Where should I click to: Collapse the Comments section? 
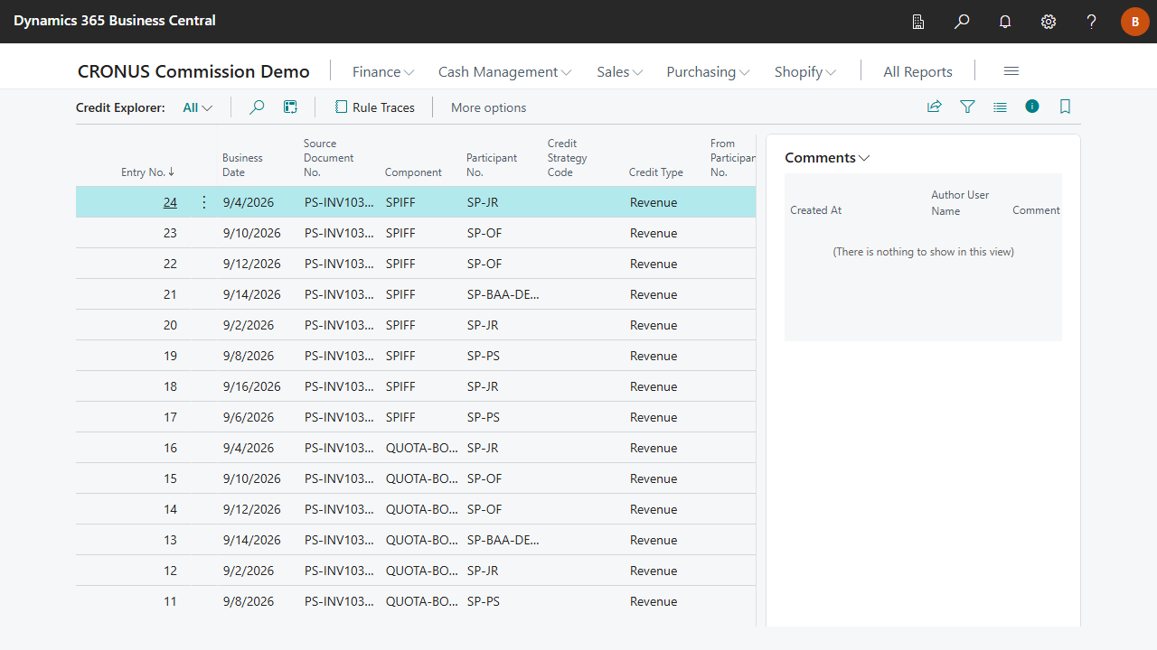tap(827, 158)
